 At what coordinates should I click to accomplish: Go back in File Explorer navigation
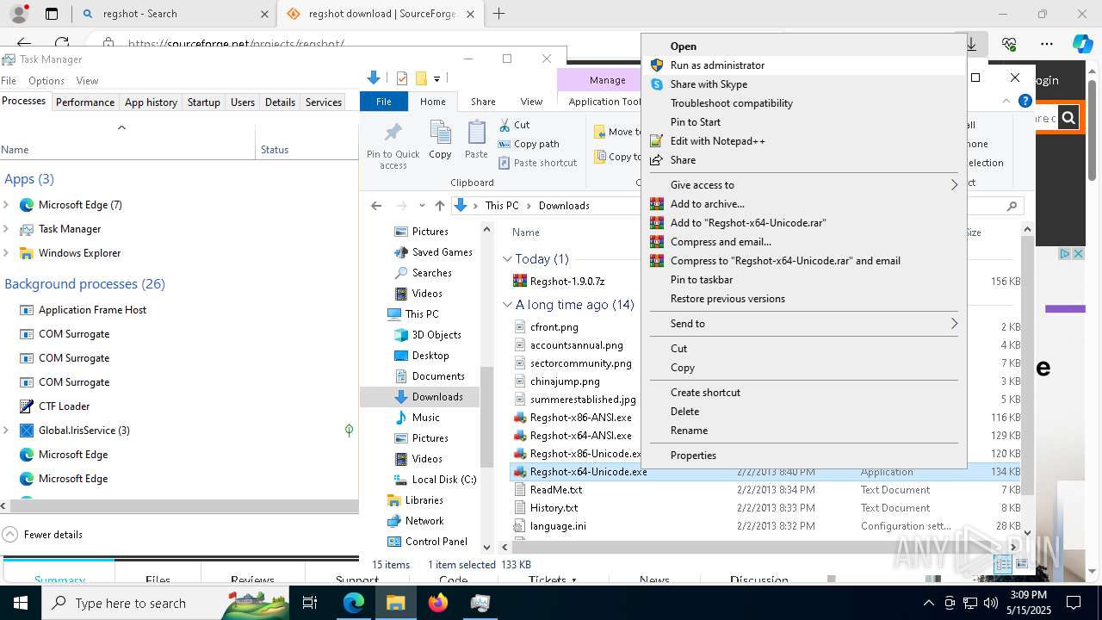[x=376, y=206]
